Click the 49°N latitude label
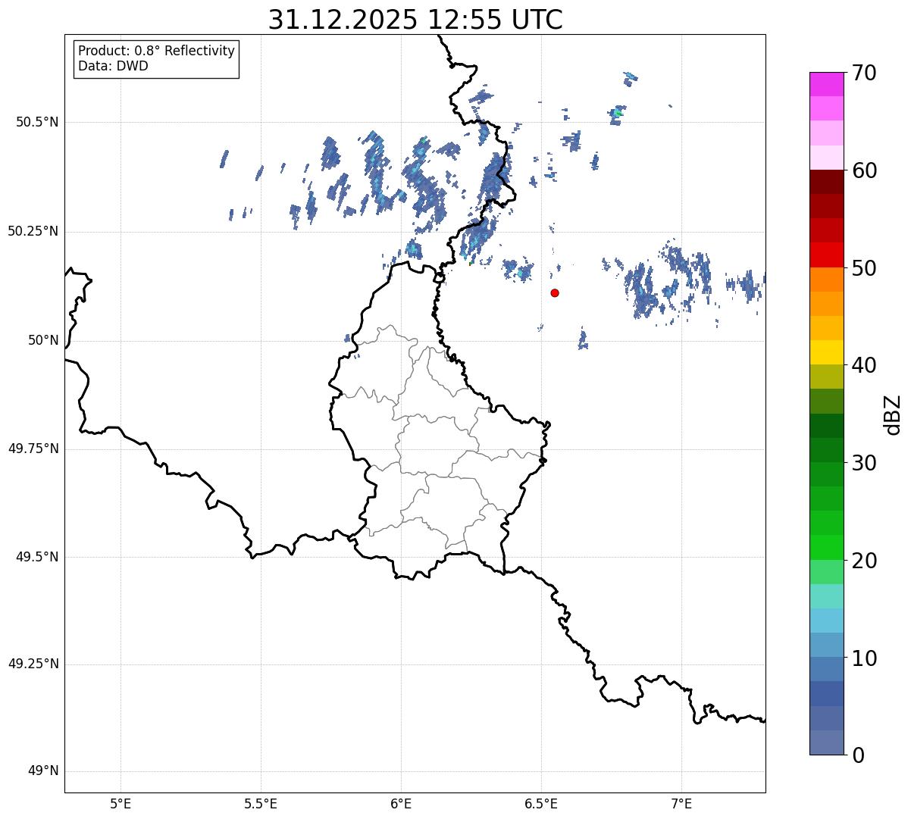 [x=43, y=771]
